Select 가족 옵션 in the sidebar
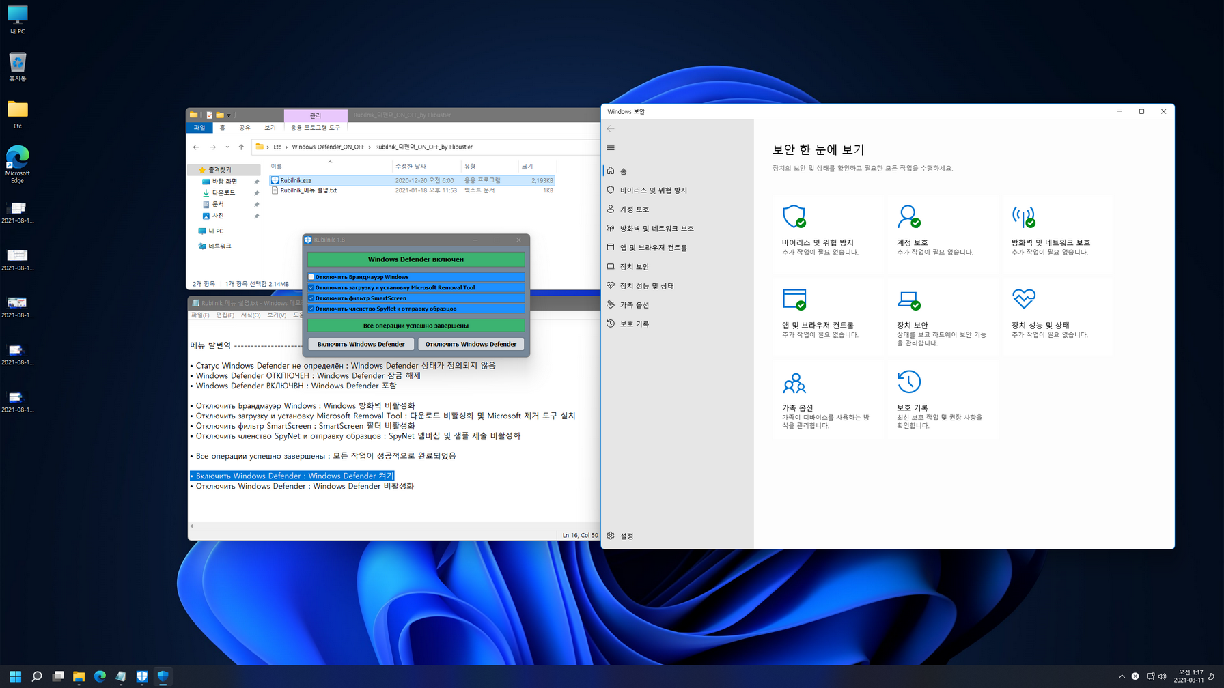 pyautogui.click(x=677, y=304)
